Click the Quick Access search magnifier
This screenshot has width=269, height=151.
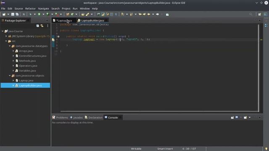click(251, 14)
